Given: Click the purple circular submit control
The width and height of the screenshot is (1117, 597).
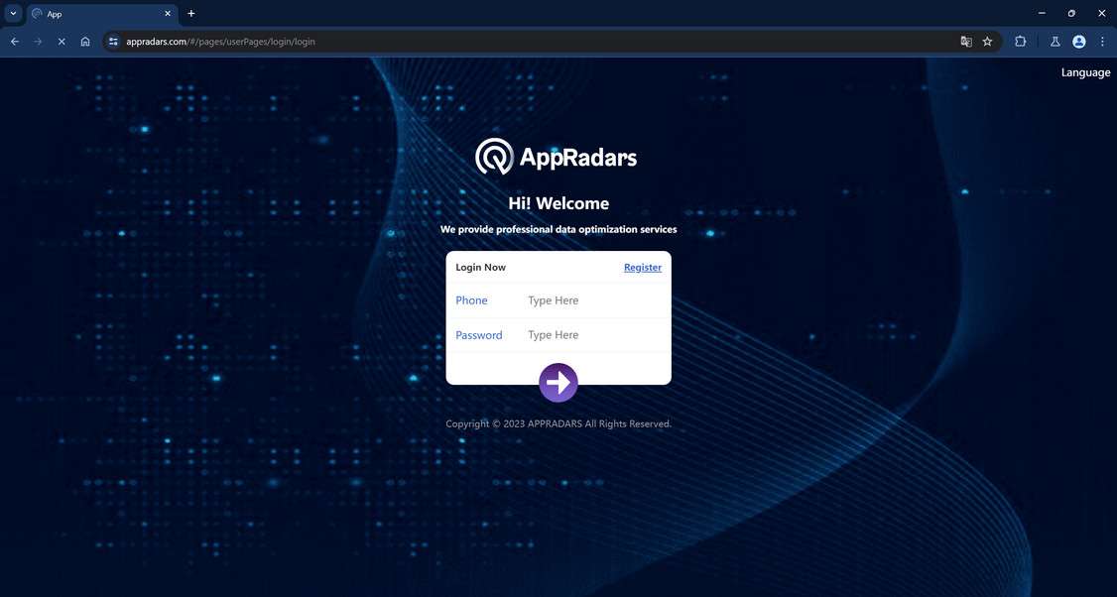Looking at the screenshot, I should coord(558,382).
